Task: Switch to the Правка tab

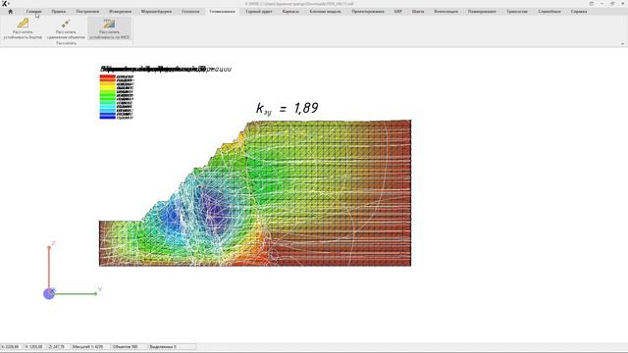Action: pos(59,12)
